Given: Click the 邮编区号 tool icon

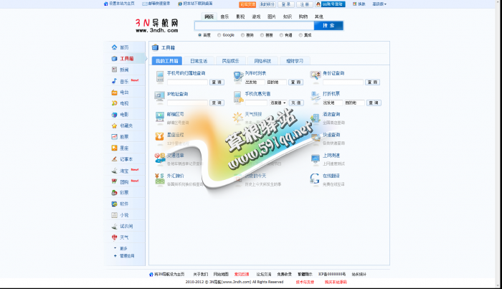Looking at the screenshot, I should pyautogui.click(x=159, y=117).
